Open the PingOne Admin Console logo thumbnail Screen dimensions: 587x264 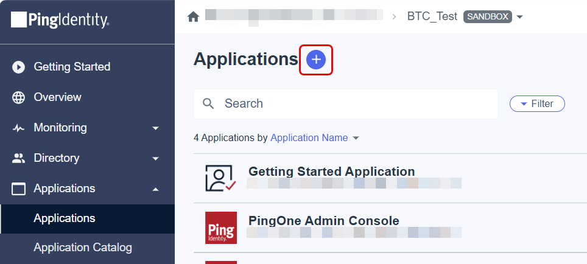(221, 228)
